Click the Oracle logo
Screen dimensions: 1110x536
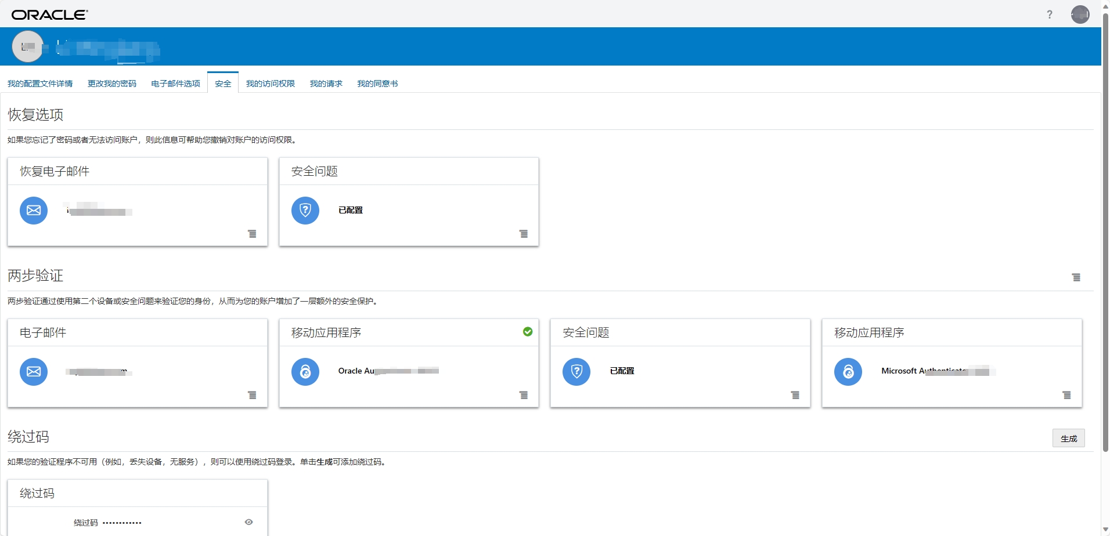tap(50, 15)
